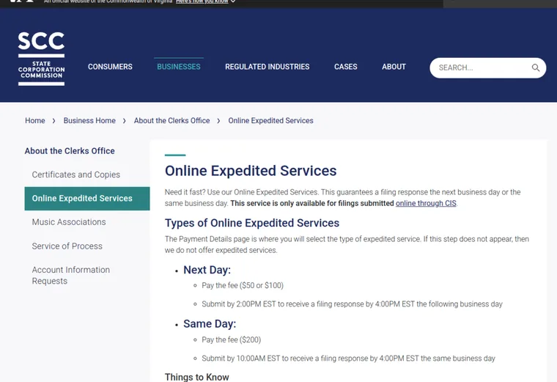
Task: Click the "Next Day:" heading
Action: click(207, 270)
